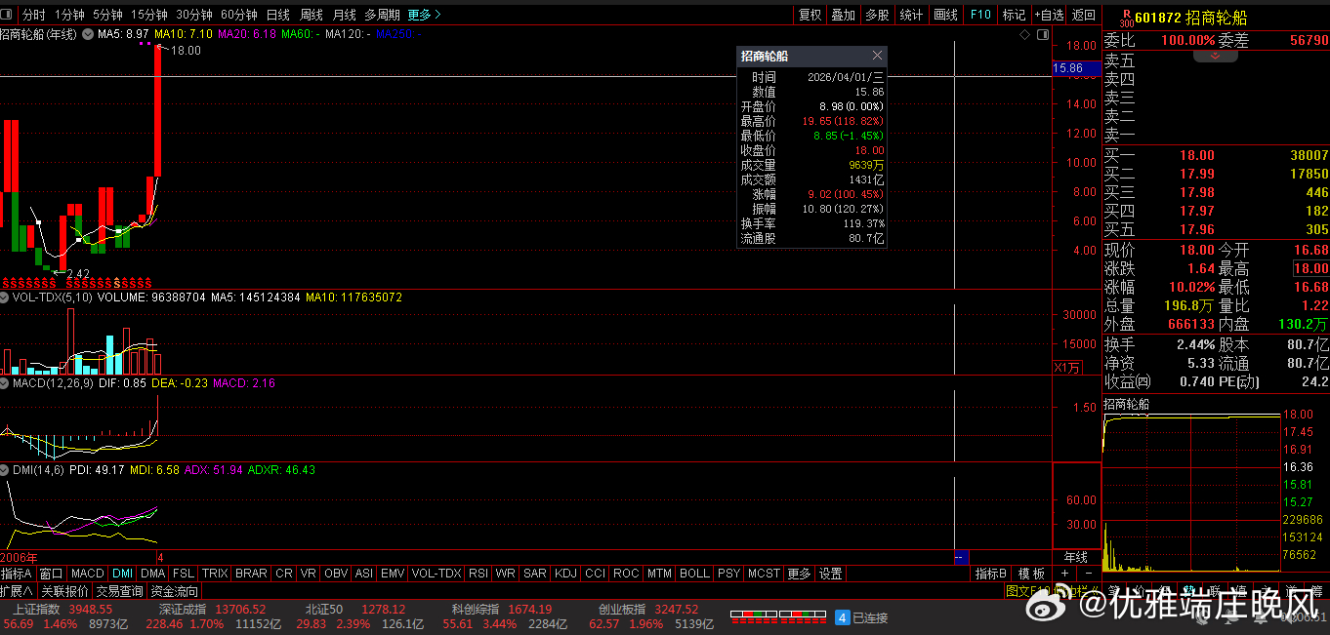Click stock code 601872 招商轮船 header
Screen dimensions: 1330x635
(x=1191, y=16)
